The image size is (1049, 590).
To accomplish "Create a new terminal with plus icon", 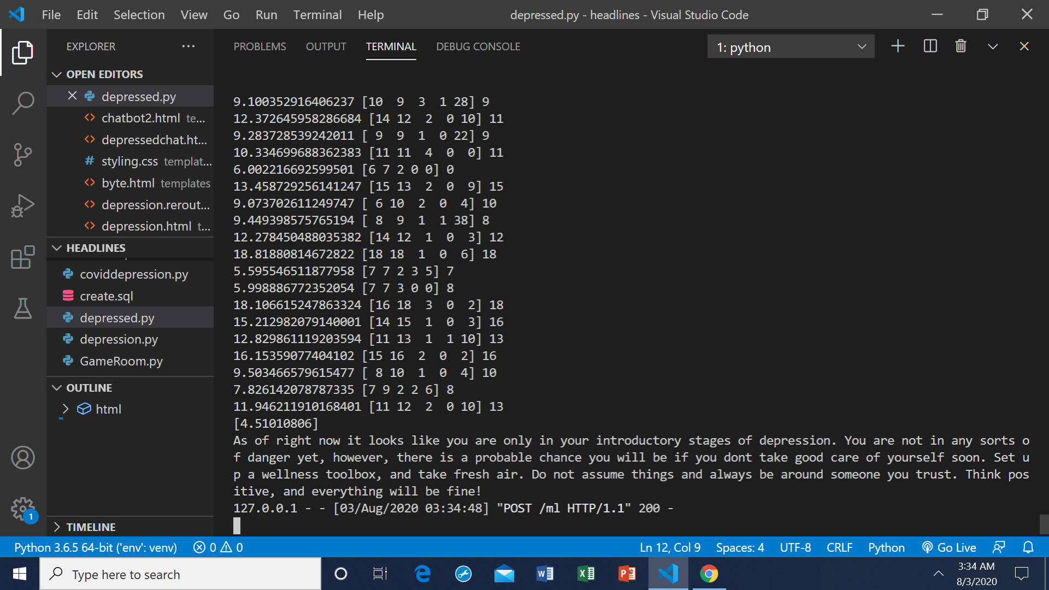I will pyautogui.click(x=898, y=46).
